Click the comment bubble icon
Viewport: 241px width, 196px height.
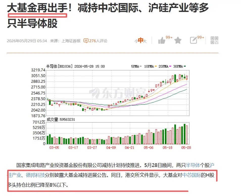point(86,41)
